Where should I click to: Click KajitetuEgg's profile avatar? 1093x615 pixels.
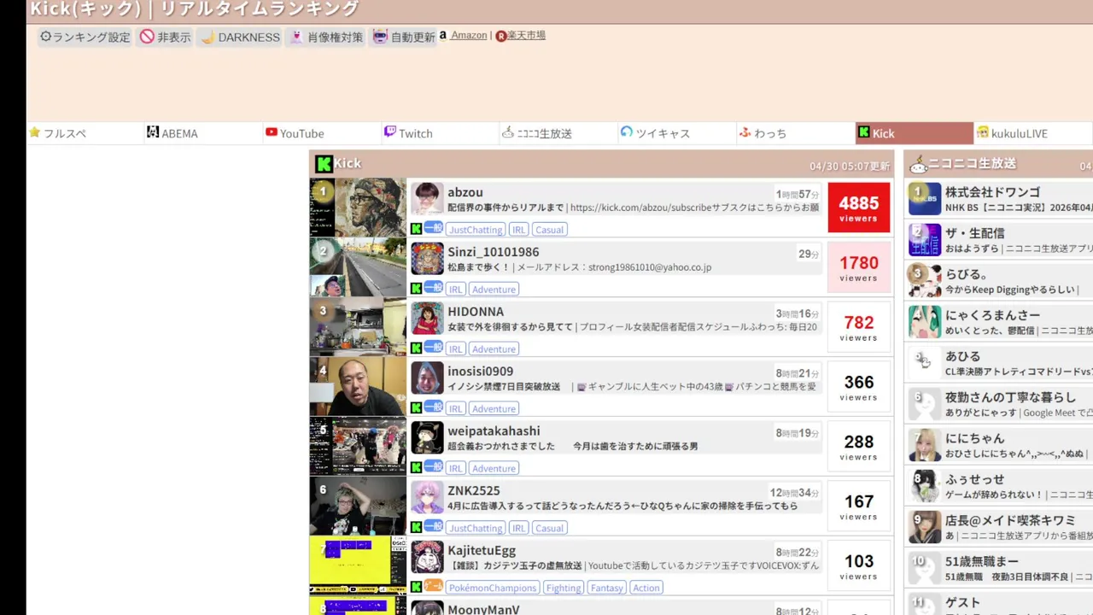coord(427,558)
